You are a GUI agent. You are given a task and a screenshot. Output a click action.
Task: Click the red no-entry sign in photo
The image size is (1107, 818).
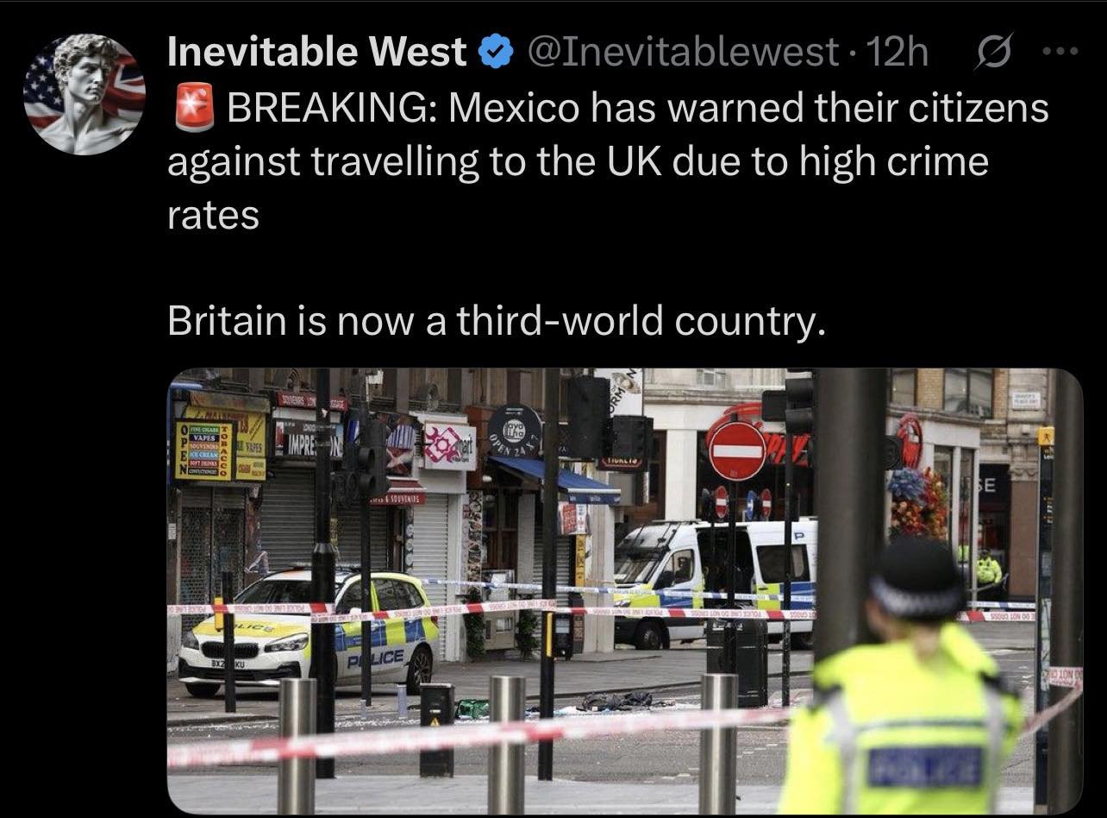pos(737,450)
